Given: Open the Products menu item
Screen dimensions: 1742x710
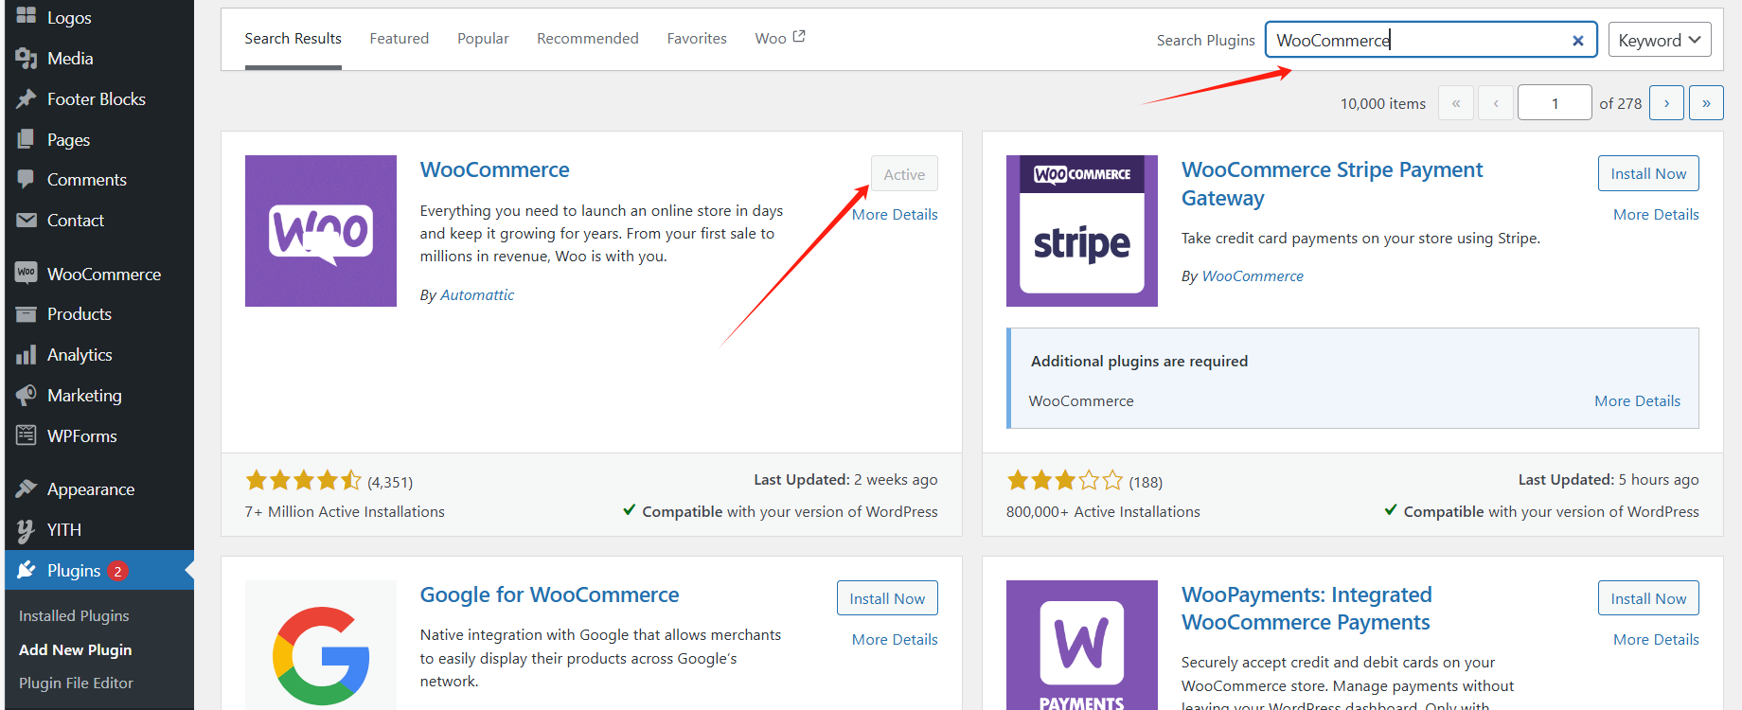Looking at the screenshot, I should click(x=80, y=314).
